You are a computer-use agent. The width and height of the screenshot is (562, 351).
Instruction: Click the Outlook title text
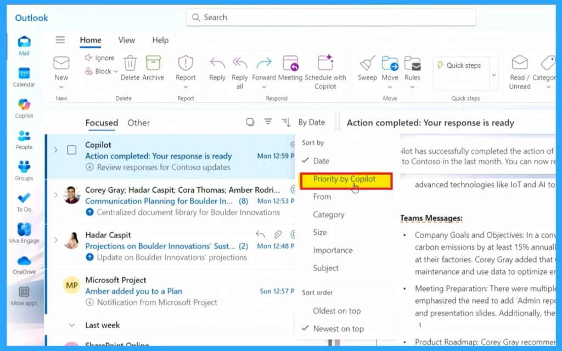pyautogui.click(x=31, y=18)
